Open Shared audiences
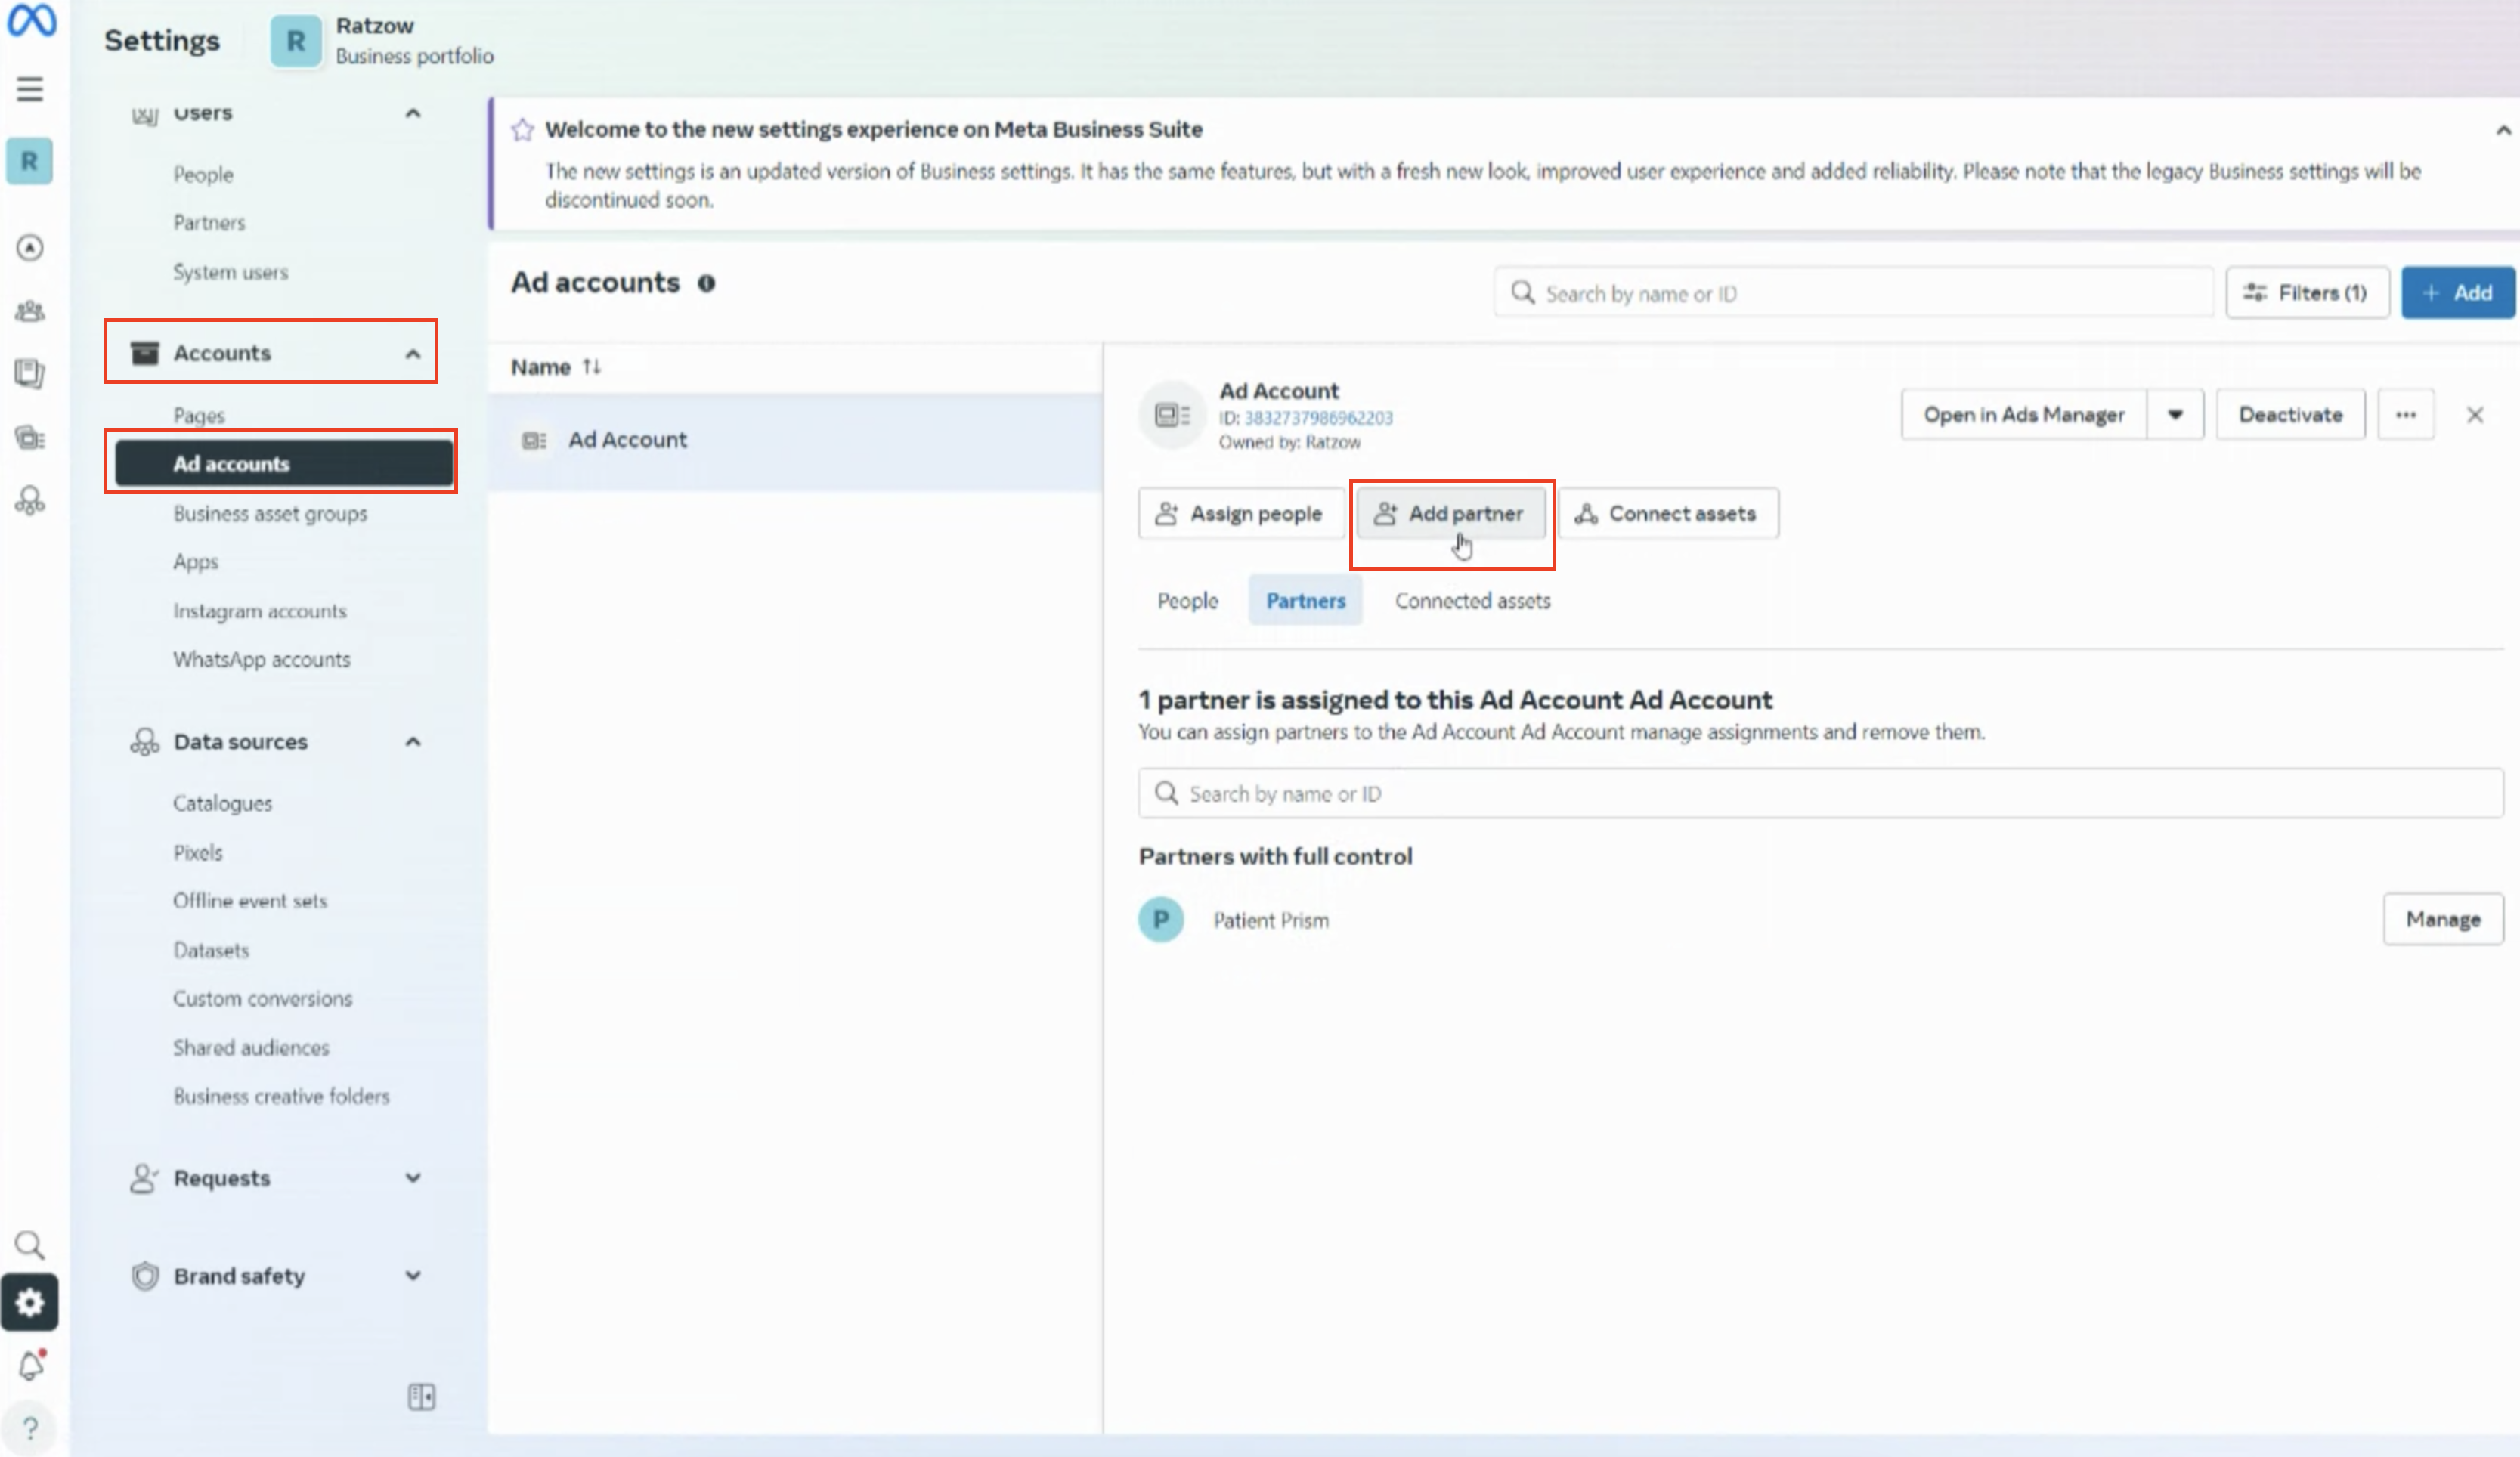The height and width of the screenshot is (1457, 2520). point(250,1048)
